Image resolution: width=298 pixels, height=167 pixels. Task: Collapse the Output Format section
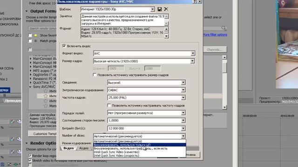click(27, 11)
